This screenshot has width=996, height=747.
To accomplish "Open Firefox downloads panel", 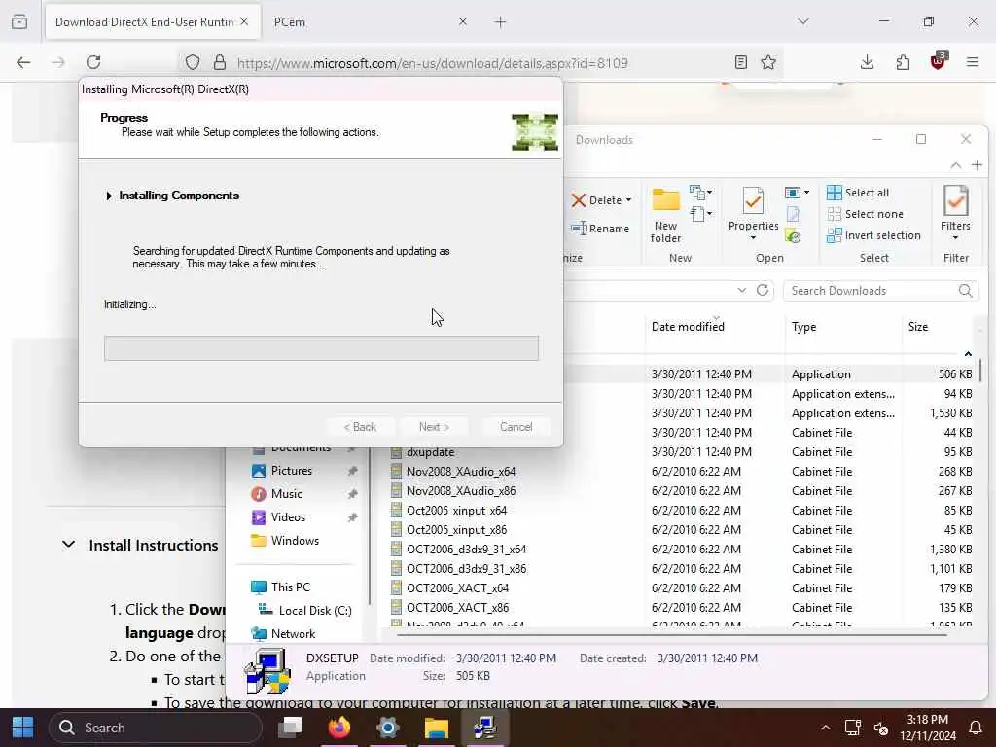I will pyautogui.click(x=867, y=62).
